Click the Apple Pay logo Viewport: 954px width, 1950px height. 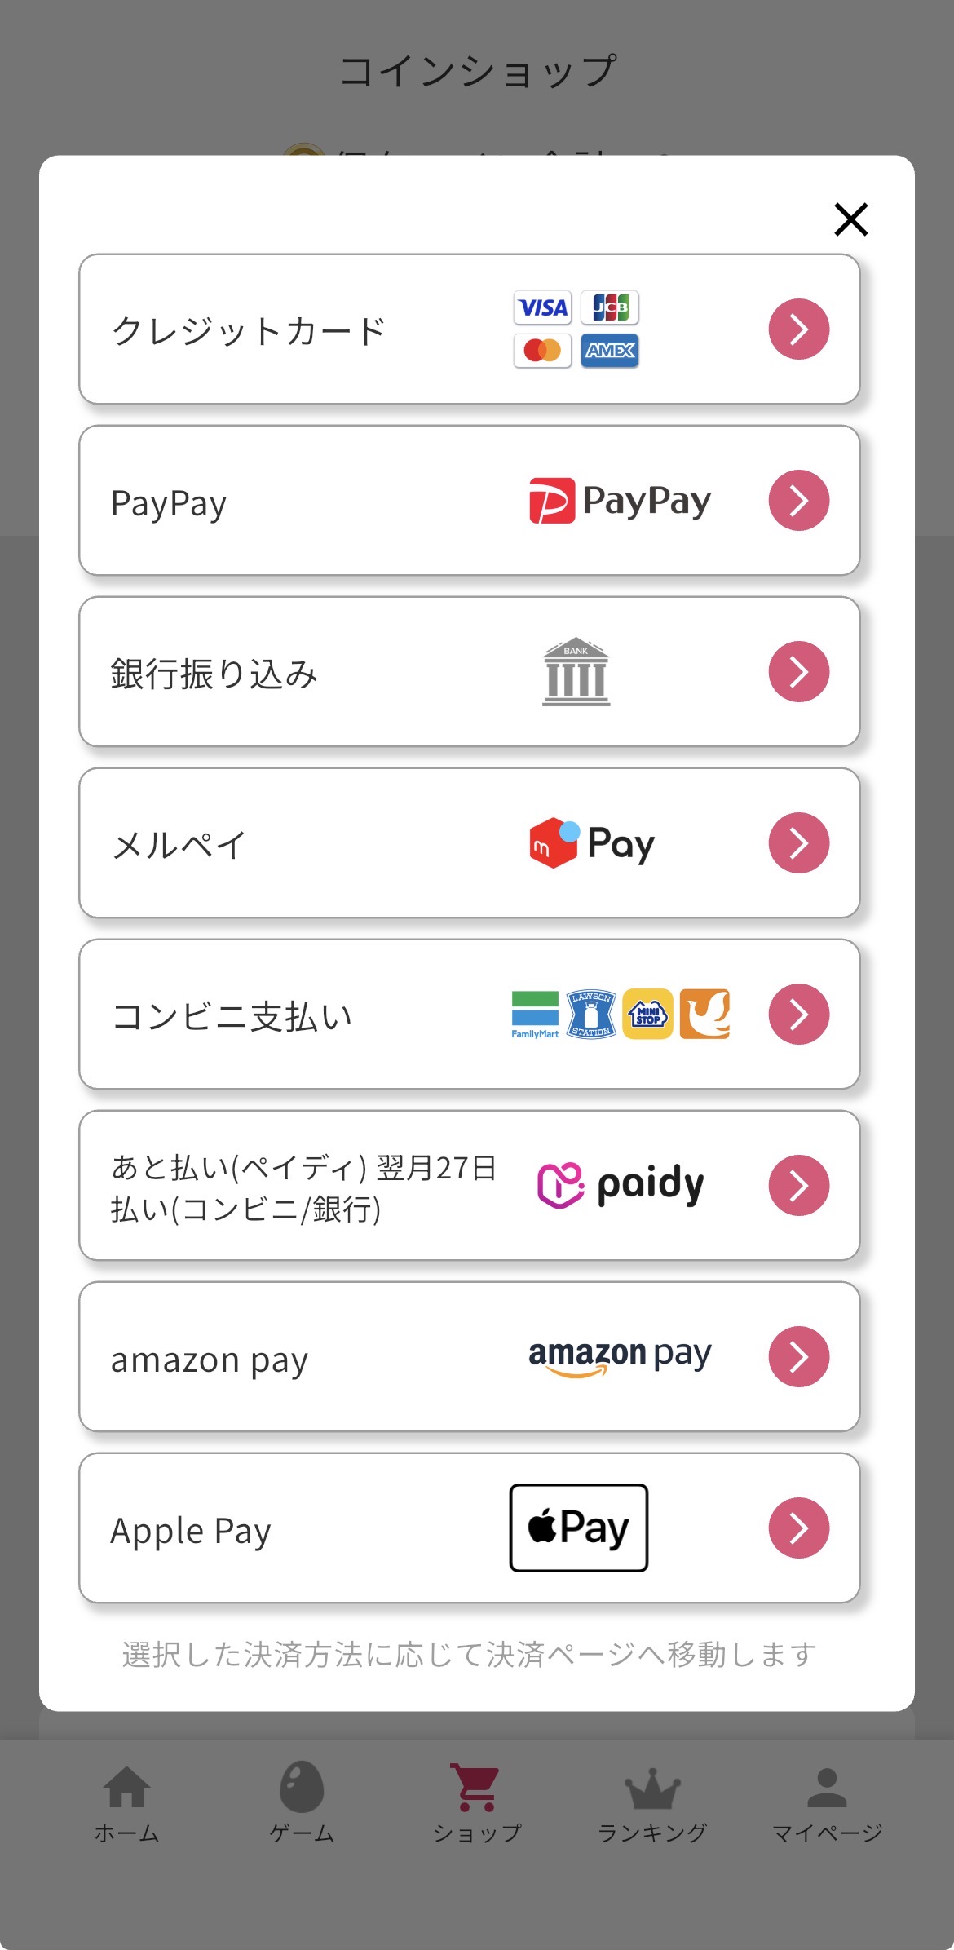[578, 1528]
